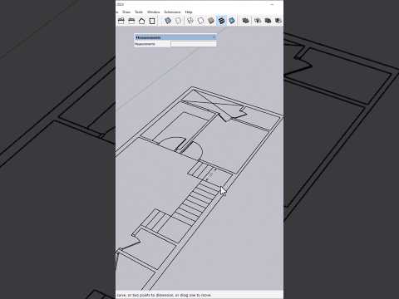Viewport: 399px width, 299px height.
Task: Switch to the Front view house icon
Action: pos(121,21)
